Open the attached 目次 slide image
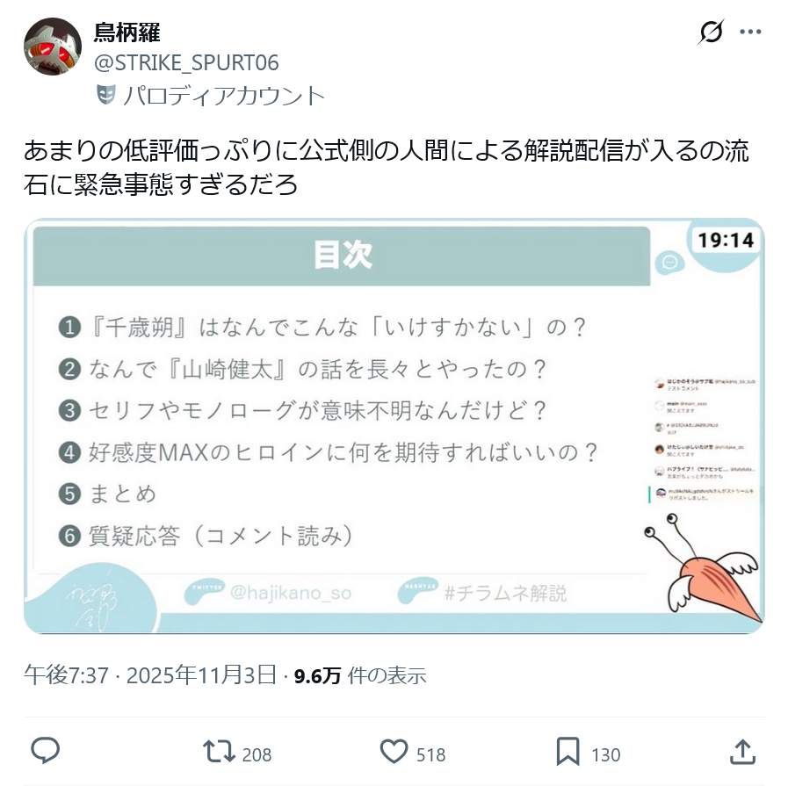Image resolution: width=788 pixels, height=786 pixels. tap(394, 426)
